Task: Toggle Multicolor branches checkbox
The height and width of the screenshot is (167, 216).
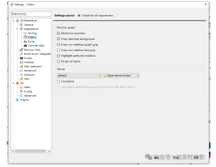Action: point(59,33)
